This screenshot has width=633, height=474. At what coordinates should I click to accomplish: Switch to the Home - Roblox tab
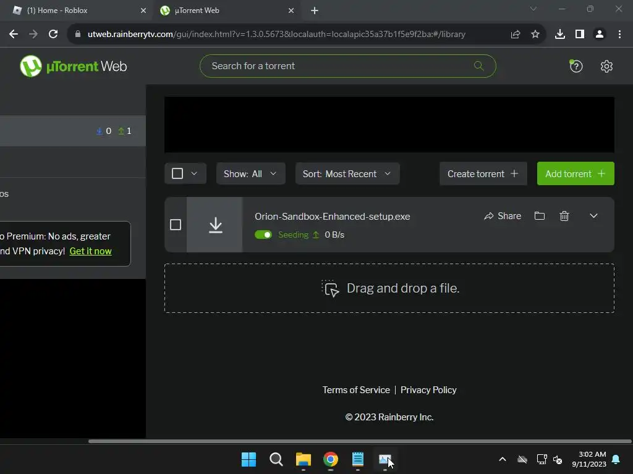[79, 10]
